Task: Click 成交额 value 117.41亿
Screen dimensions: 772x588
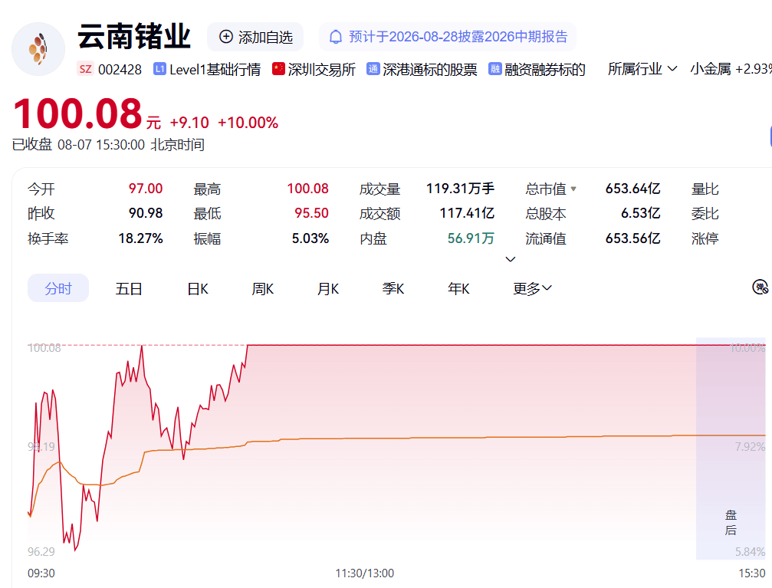Action: 467,213
